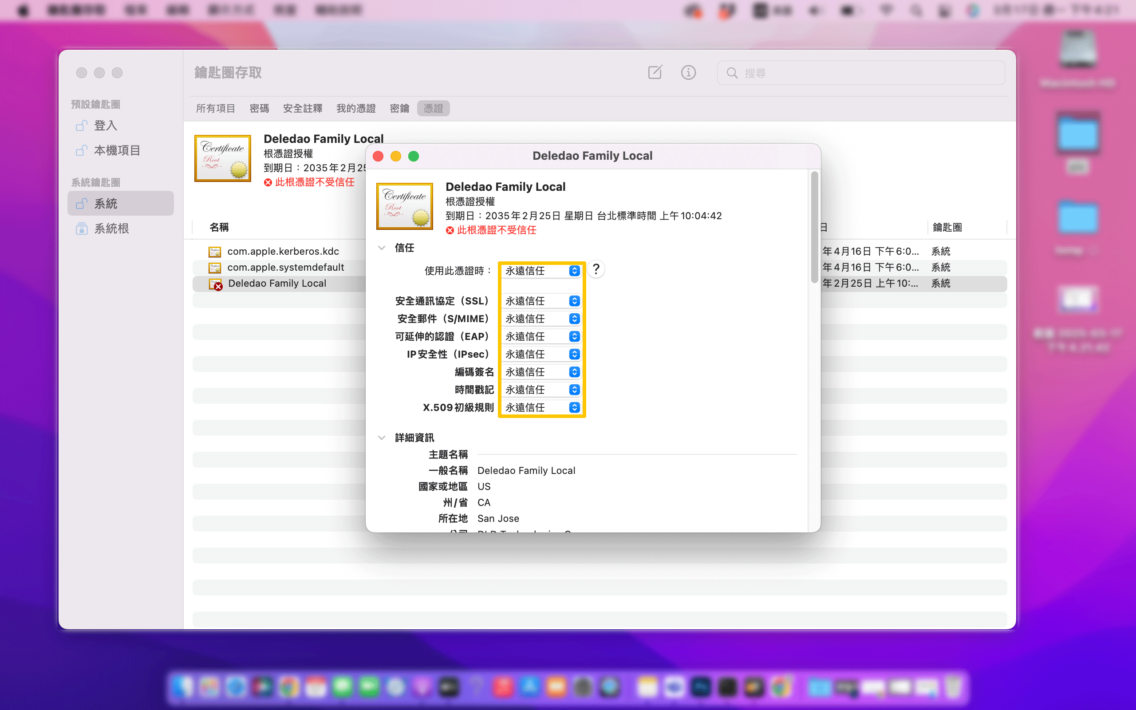Click the search field in Keychain Access
Viewport: 1136px width, 710px height.
pos(861,73)
